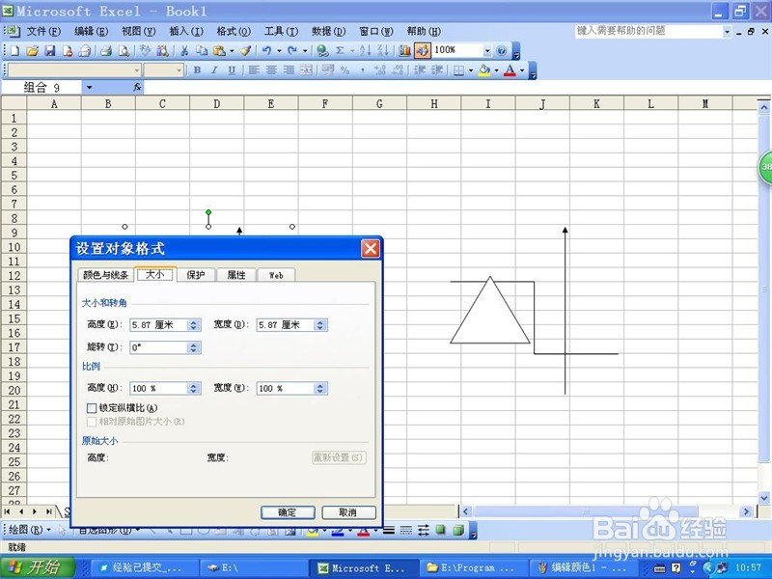This screenshot has height=579, width=772.
Task: Align cell text right
Action: (289, 70)
